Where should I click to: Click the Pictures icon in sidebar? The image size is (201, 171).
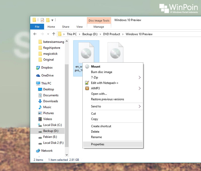[40, 113]
